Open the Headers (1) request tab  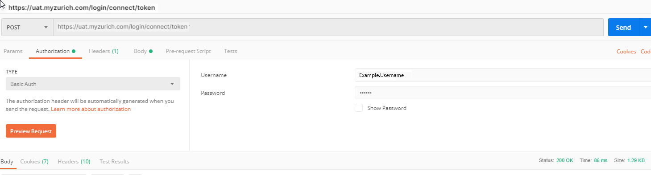(104, 51)
